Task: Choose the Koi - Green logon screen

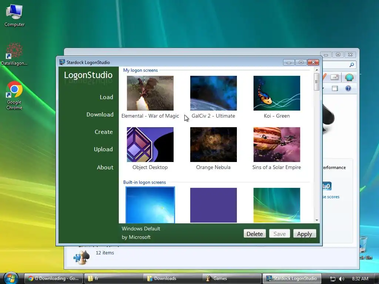Action: tap(277, 93)
